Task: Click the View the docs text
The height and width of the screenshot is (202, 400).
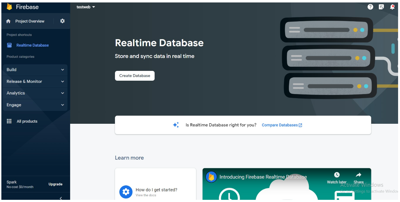Action: pyautogui.click(x=146, y=195)
